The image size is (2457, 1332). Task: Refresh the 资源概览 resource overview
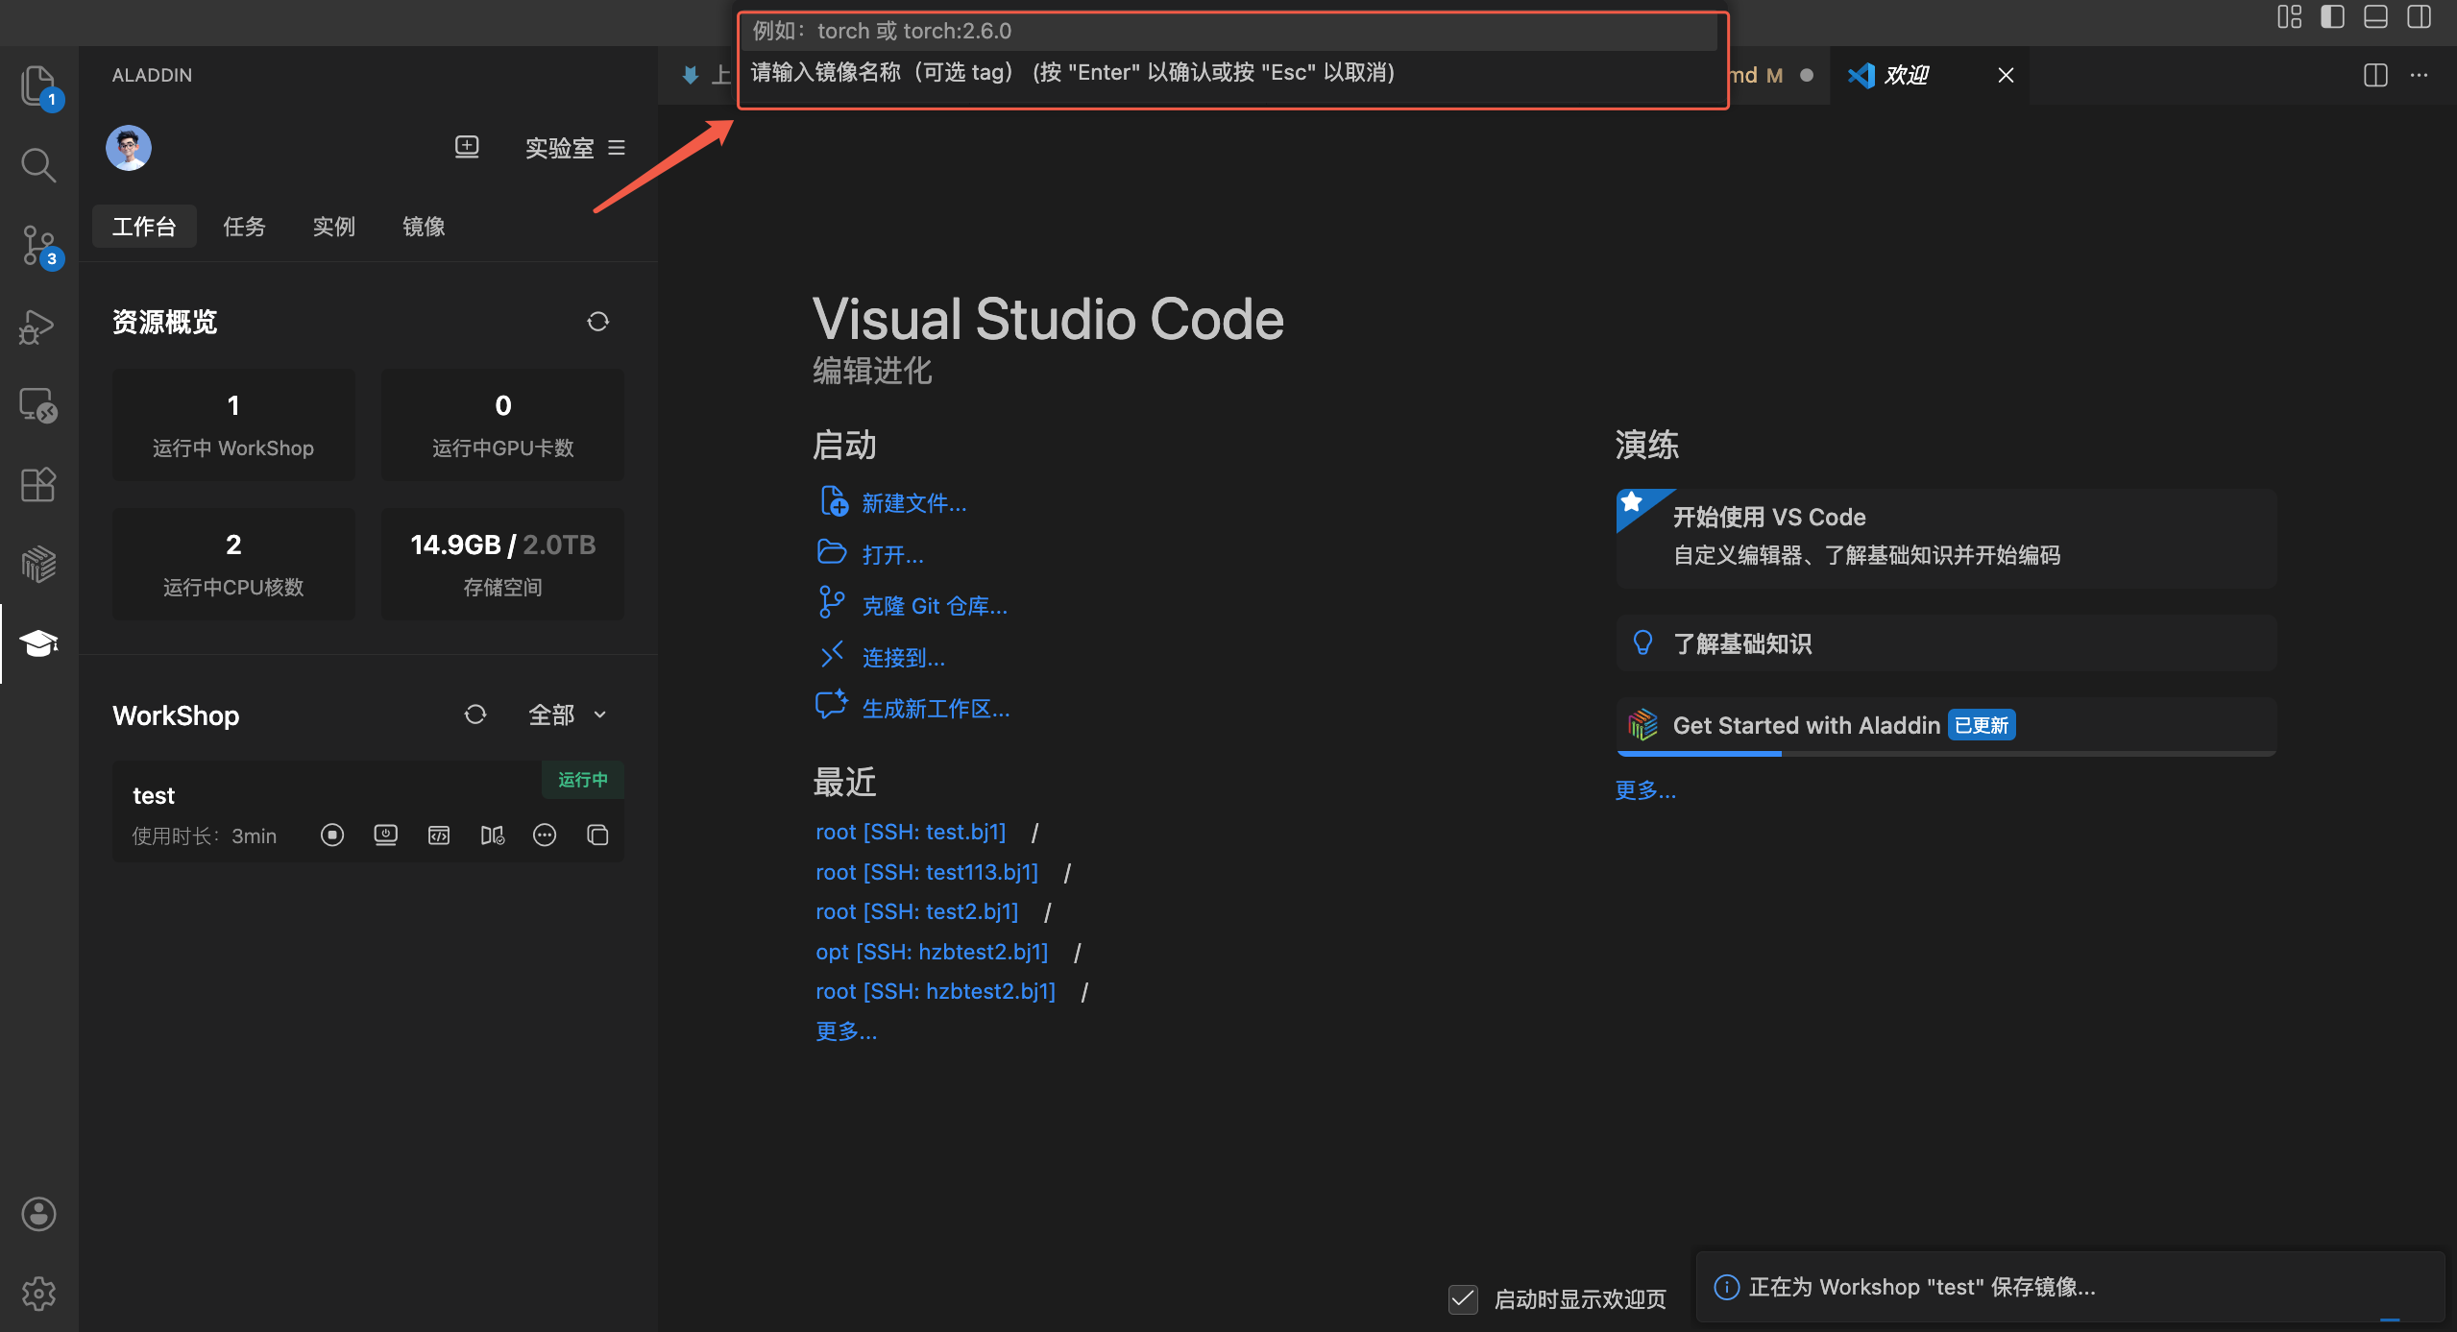[x=597, y=322]
